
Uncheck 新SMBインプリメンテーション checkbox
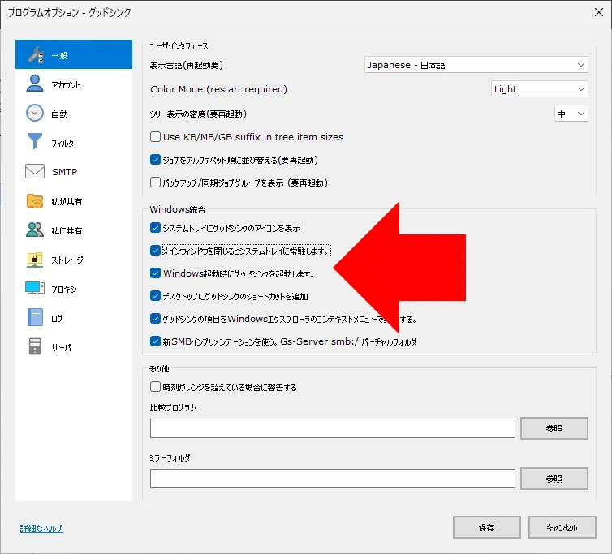click(x=155, y=341)
